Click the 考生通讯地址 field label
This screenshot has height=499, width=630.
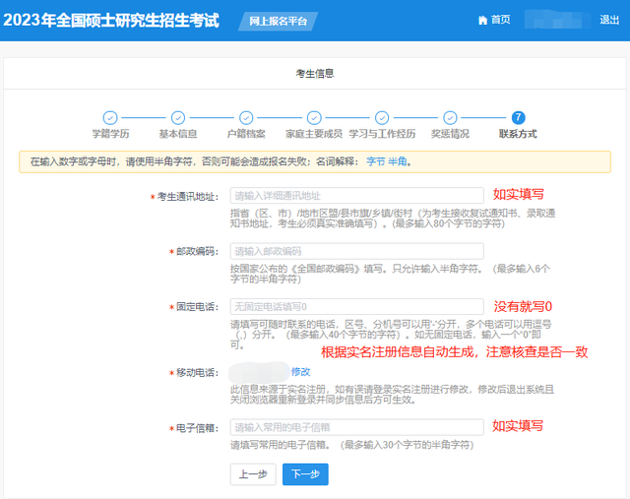pos(188,197)
